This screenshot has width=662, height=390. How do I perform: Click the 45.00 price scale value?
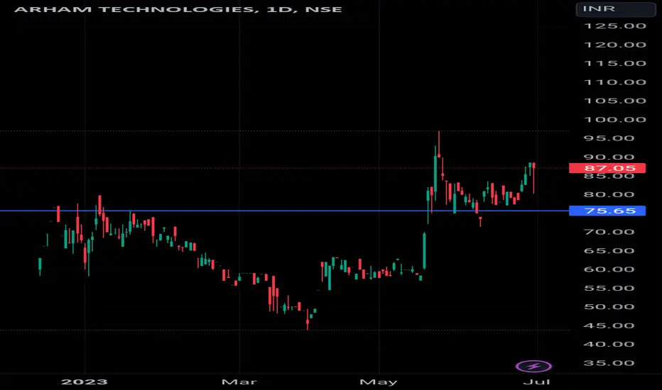609,325
